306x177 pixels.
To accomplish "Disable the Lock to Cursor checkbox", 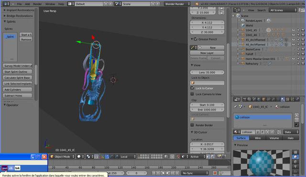I will (192, 88).
